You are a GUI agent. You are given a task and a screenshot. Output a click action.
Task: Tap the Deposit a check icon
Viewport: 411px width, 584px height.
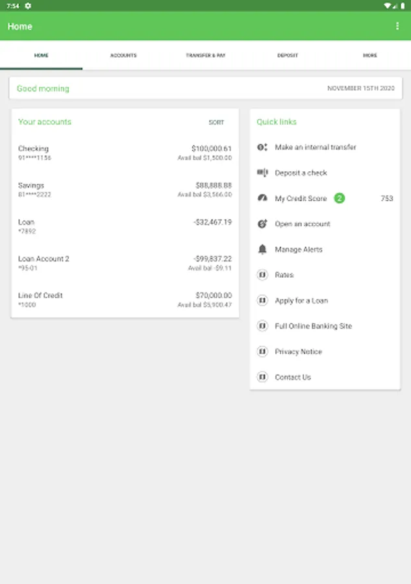262,173
